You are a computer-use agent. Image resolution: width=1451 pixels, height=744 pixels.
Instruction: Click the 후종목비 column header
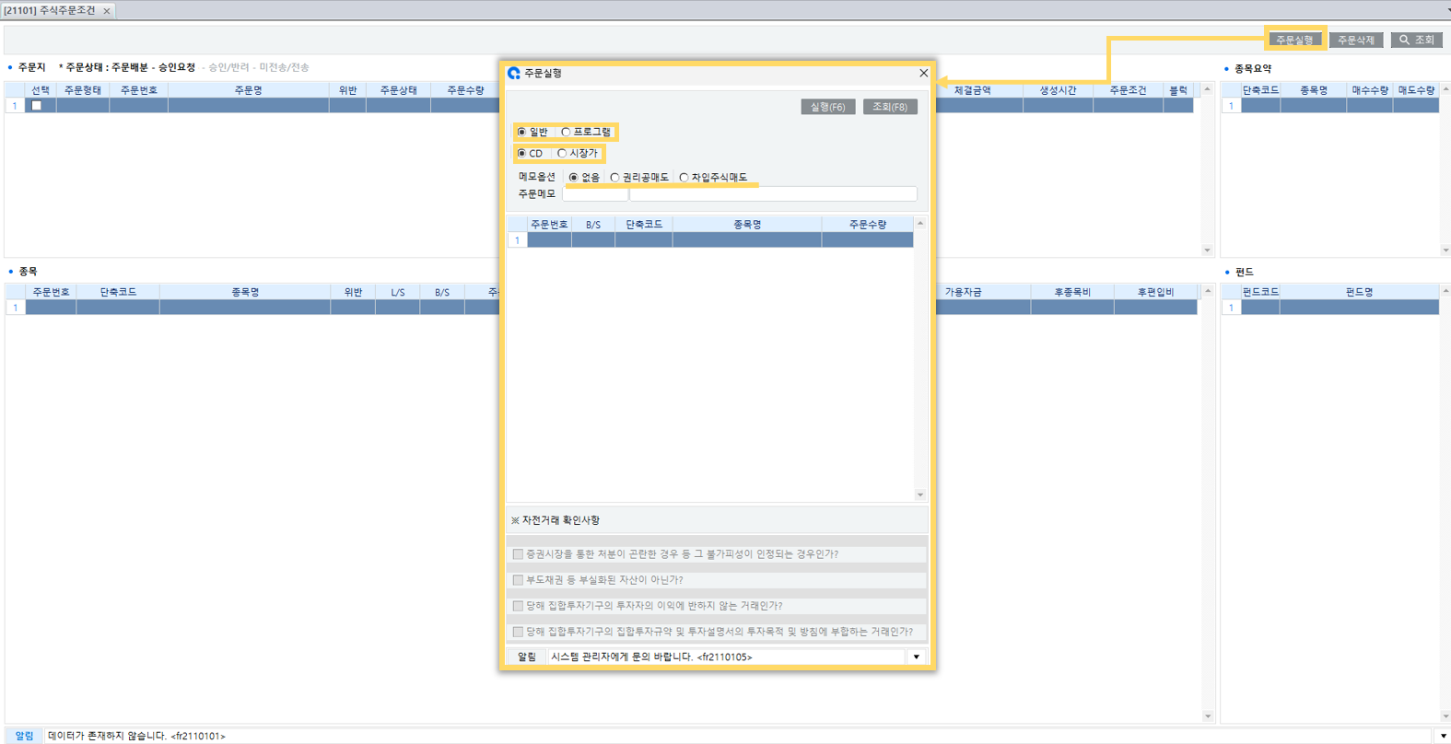(x=1072, y=292)
